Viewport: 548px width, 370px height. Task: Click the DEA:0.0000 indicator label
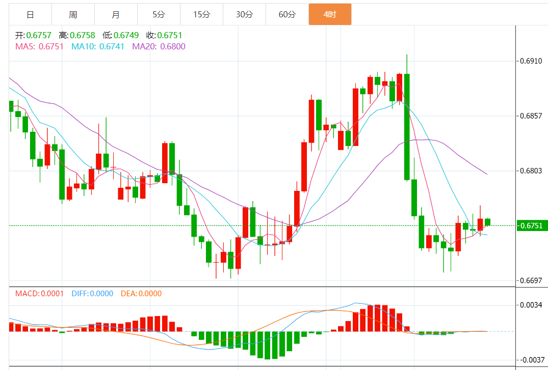tap(141, 294)
